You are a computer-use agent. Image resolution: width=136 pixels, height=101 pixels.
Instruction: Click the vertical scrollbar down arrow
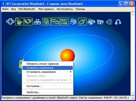pos(133,93)
